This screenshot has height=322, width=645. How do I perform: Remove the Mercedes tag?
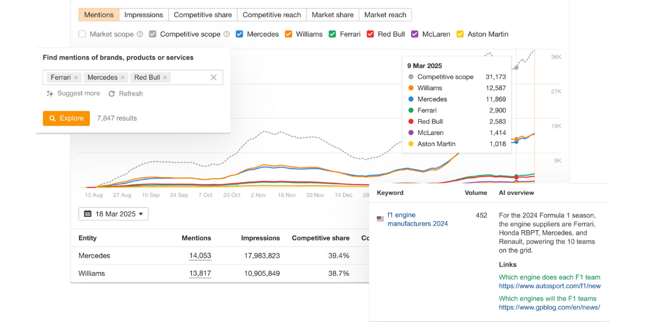point(123,77)
